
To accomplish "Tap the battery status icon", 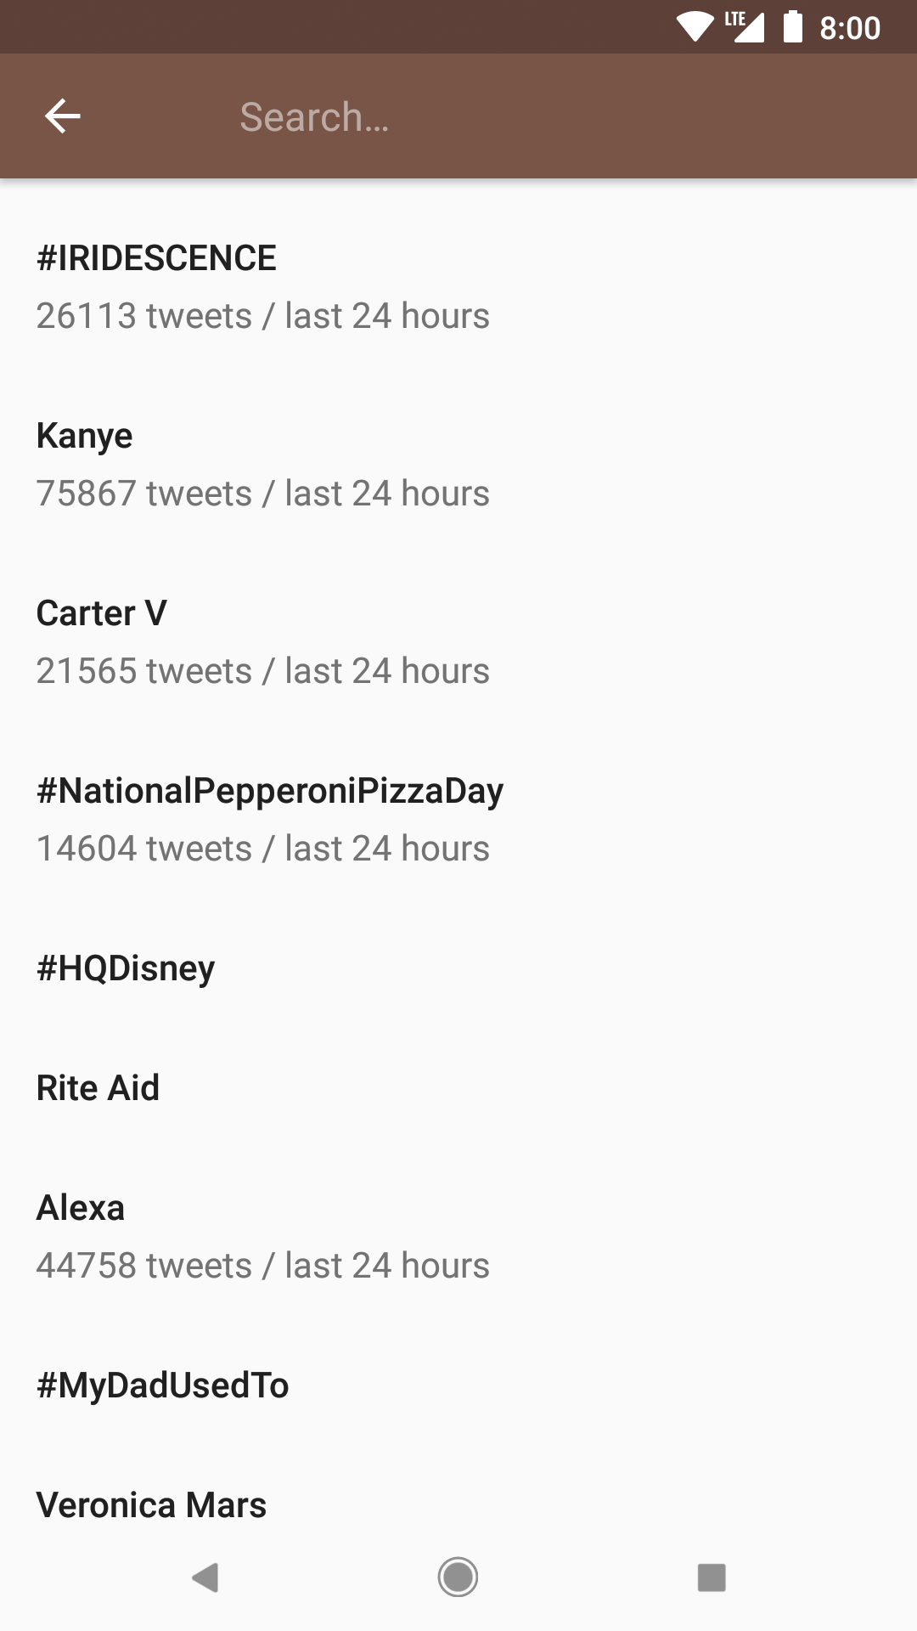I will pyautogui.click(x=793, y=27).
